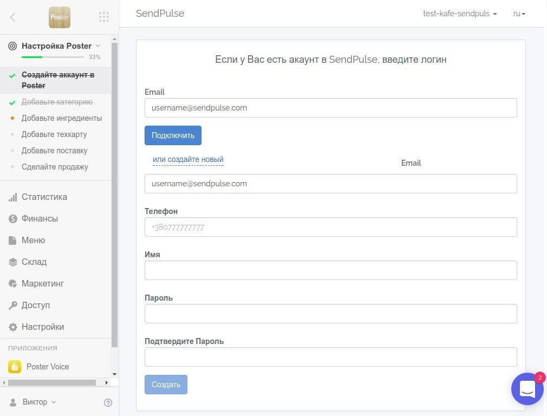Open the Маркетинг section
The image size is (547, 416).
click(x=43, y=283)
